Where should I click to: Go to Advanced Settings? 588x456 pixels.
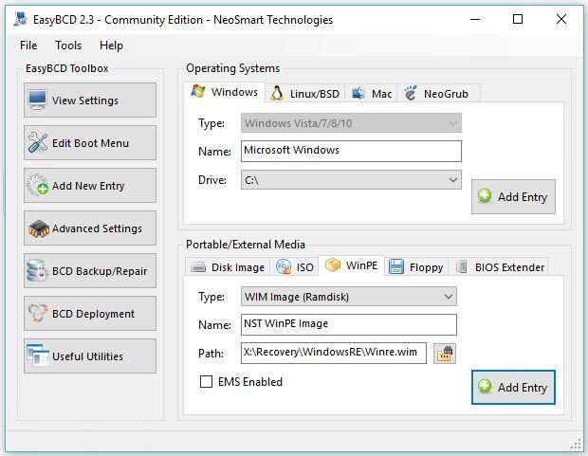[90, 228]
